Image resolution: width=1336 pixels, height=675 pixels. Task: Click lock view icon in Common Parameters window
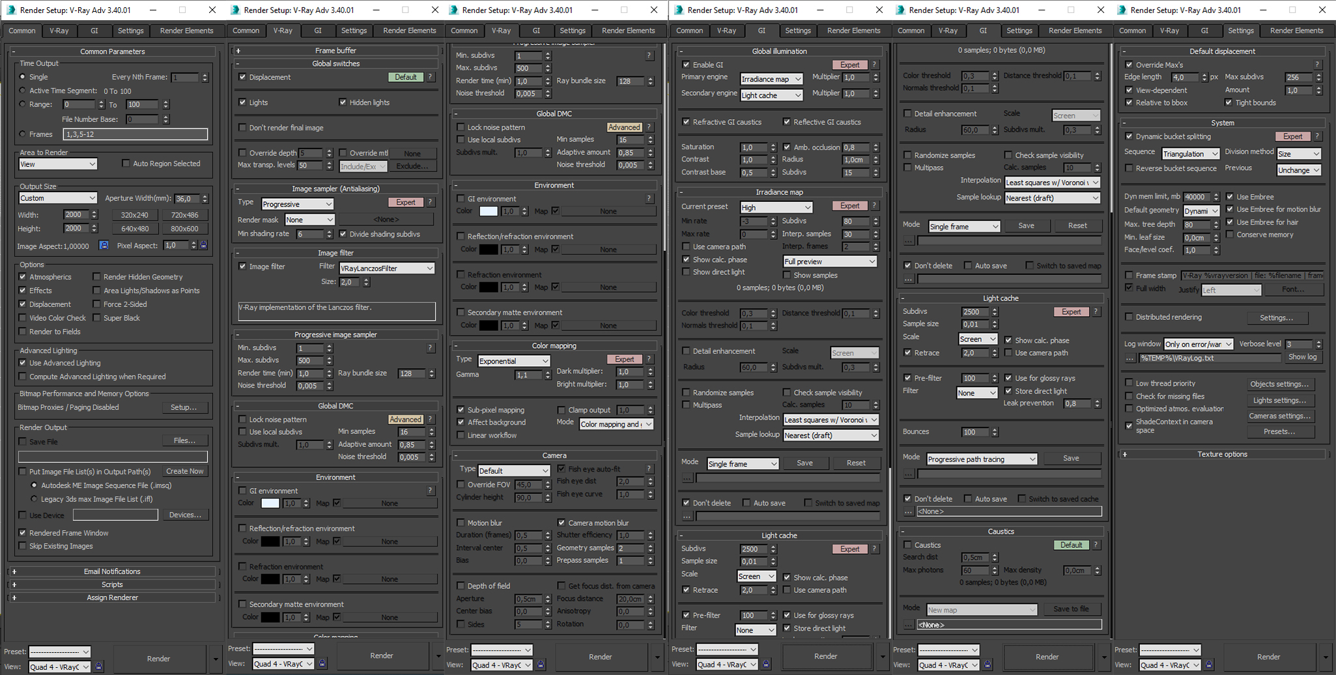tap(99, 667)
